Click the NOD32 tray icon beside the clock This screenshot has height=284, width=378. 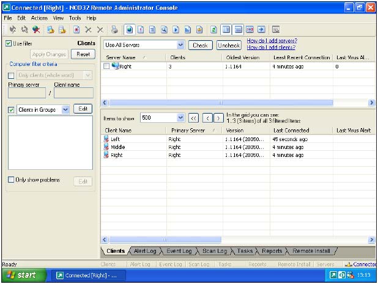(333, 275)
